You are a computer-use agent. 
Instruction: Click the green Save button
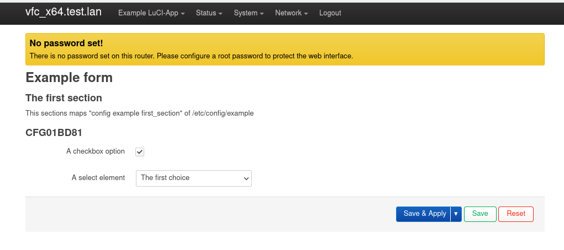tap(480, 214)
